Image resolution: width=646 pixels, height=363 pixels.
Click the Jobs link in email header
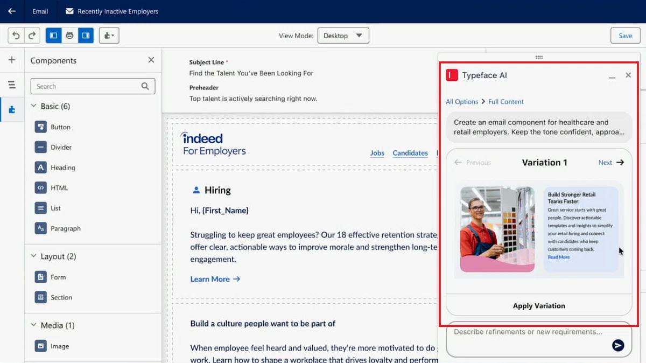(x=377, y=153)
